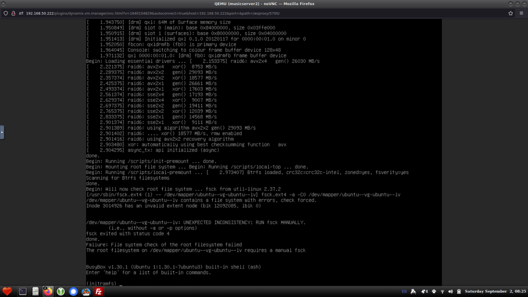The image size is (528, 297).
Task: Click 'raid6: using algorithm avx2x2 gen()' line
Action: [x=171, y=128]
